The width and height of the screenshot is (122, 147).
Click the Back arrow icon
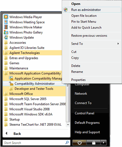(6, 133)
